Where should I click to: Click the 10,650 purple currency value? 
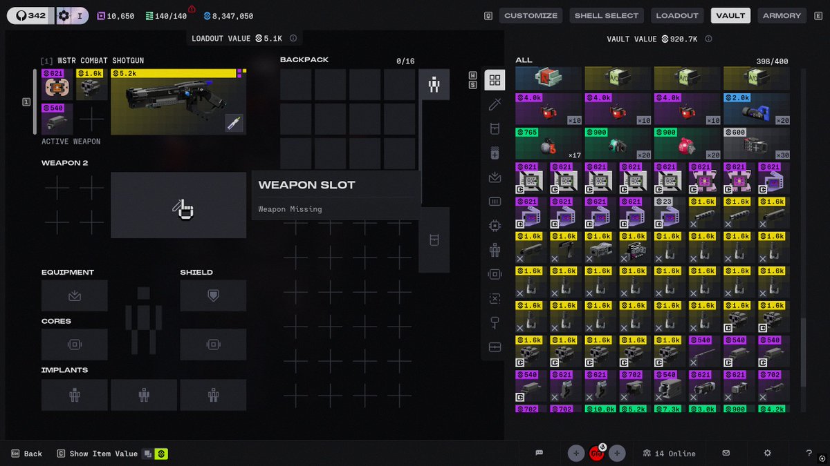(x=115, y=16)
